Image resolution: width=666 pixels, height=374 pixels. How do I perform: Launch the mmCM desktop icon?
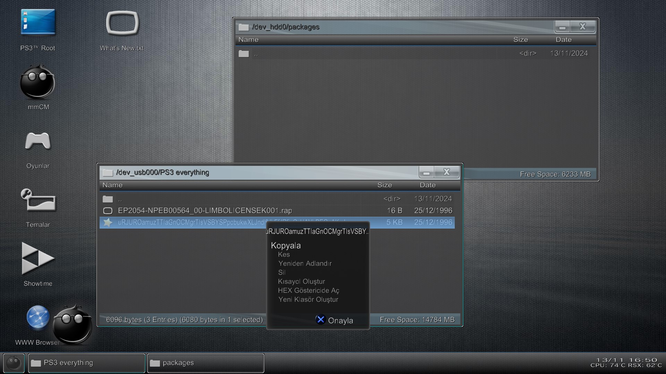click(37, 83)
